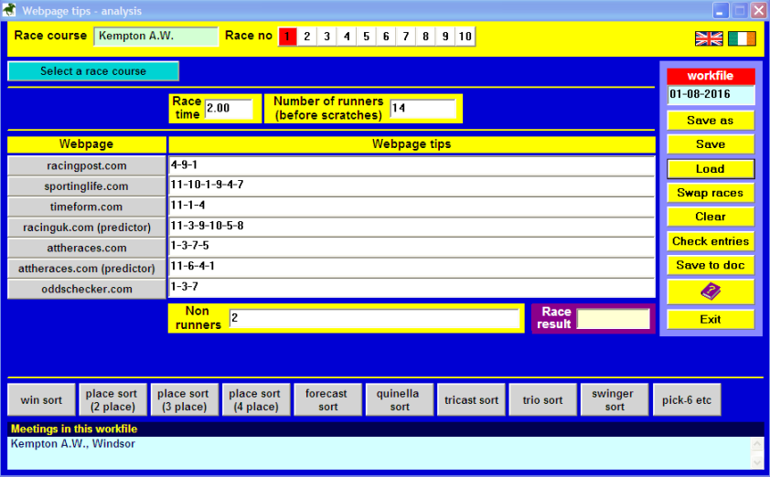770x477 pixels.
Task: Go to race number 6
Action: pos(386,37)
